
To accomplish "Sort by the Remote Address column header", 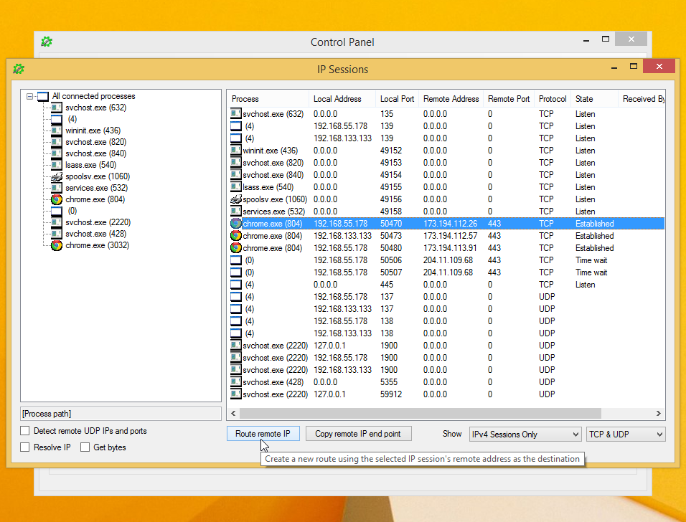I will 451,99.
